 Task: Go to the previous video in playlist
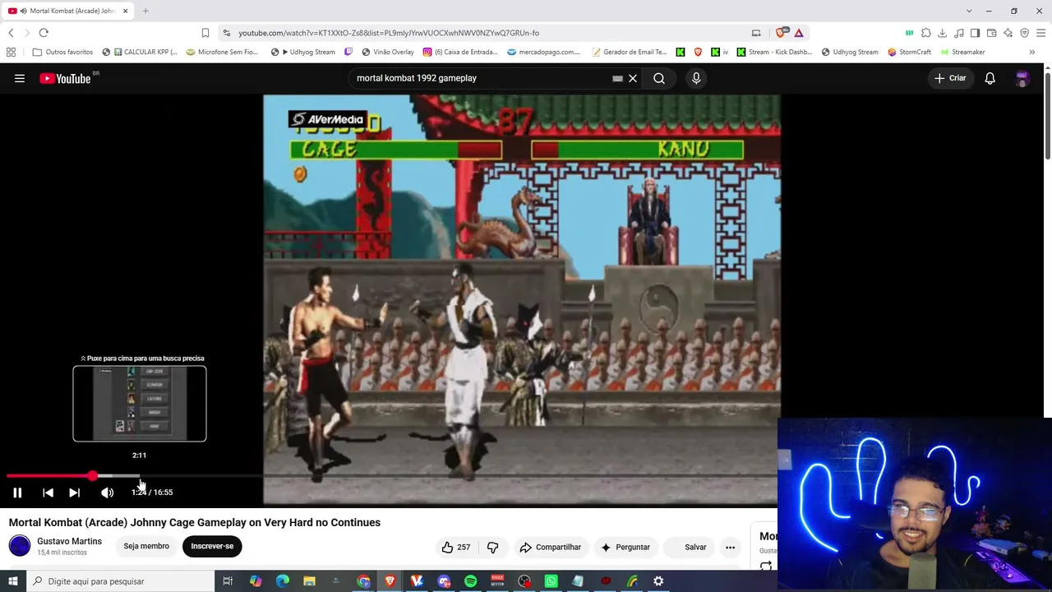(48, 493)
